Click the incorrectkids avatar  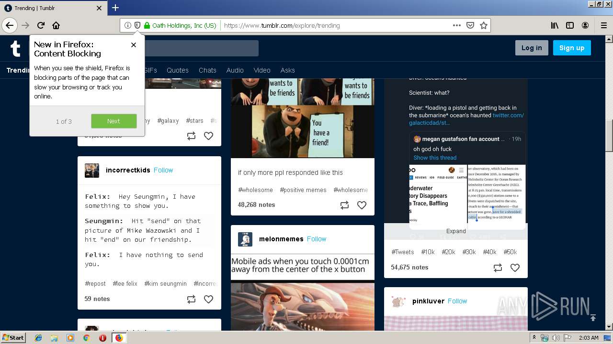click(x=92, y=170)
